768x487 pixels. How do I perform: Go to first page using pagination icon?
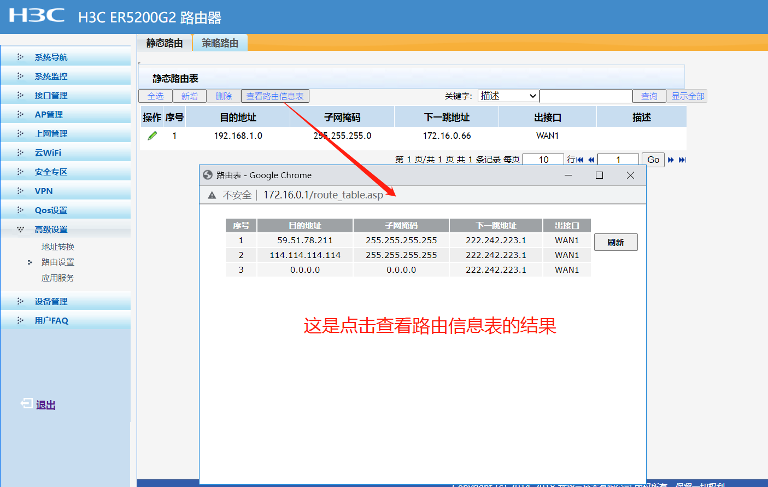[580, 160]
